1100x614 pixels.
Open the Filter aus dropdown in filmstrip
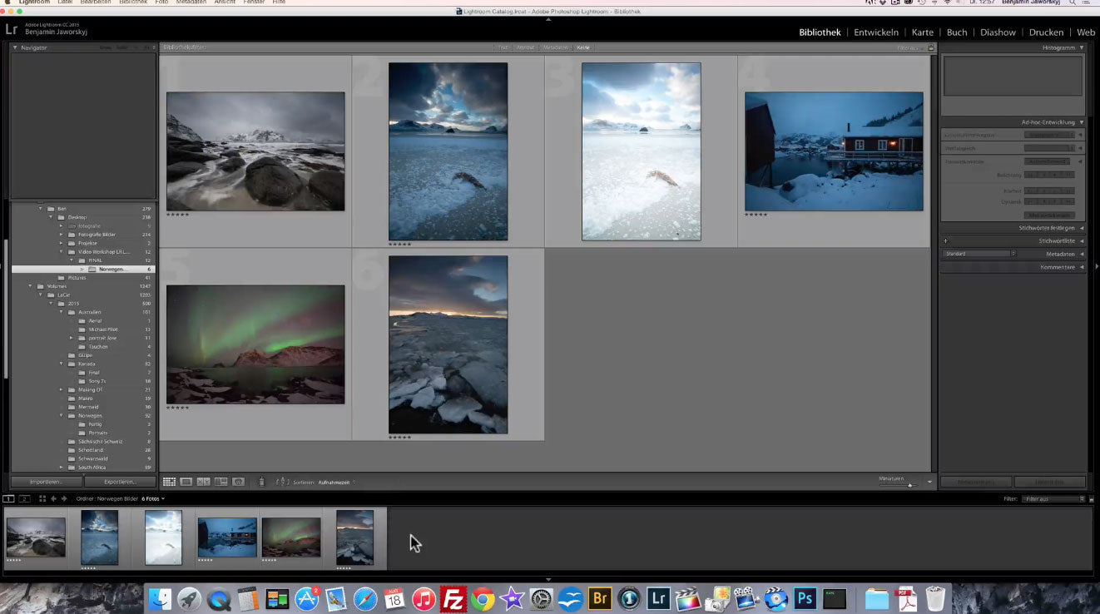(x=1055, y=498)
